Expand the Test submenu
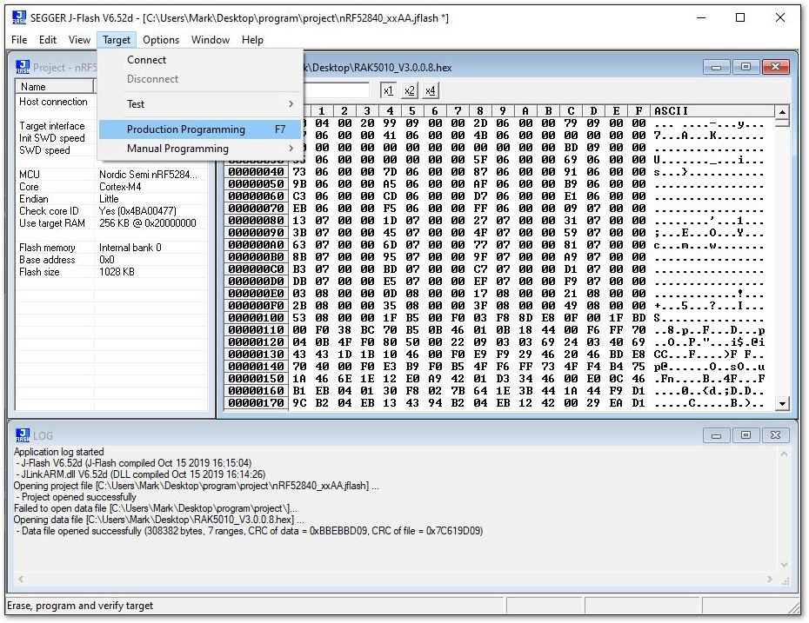 (199, 104)
